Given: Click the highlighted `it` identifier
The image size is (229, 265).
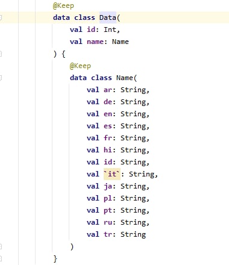Looking at the screenshot, I should [112, 174].
